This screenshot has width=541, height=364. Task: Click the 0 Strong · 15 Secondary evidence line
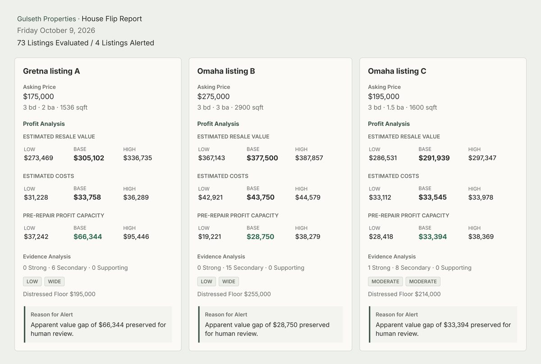(251, 267)
